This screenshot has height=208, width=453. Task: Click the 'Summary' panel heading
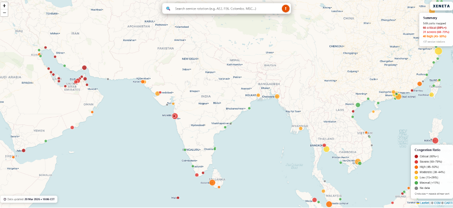point(430,18)
